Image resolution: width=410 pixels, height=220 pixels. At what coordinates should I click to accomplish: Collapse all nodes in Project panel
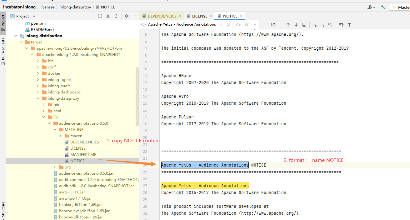point(116,16)
